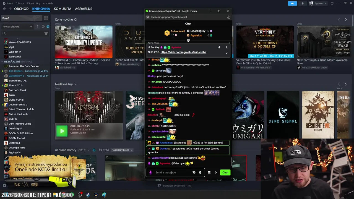Open 'Naposledy hráno' sort dropdown

(x=122, y=150)
